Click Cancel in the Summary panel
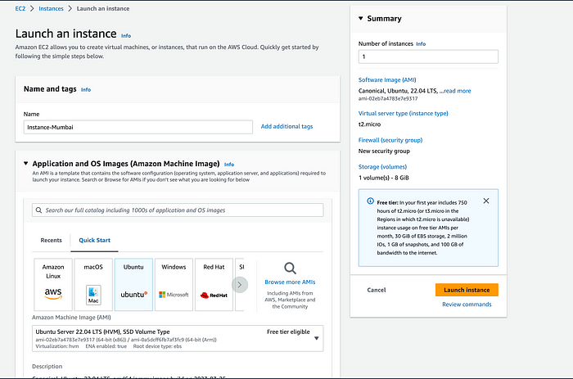Viewport: 573px width, 379px height. [x=377, y=290]
